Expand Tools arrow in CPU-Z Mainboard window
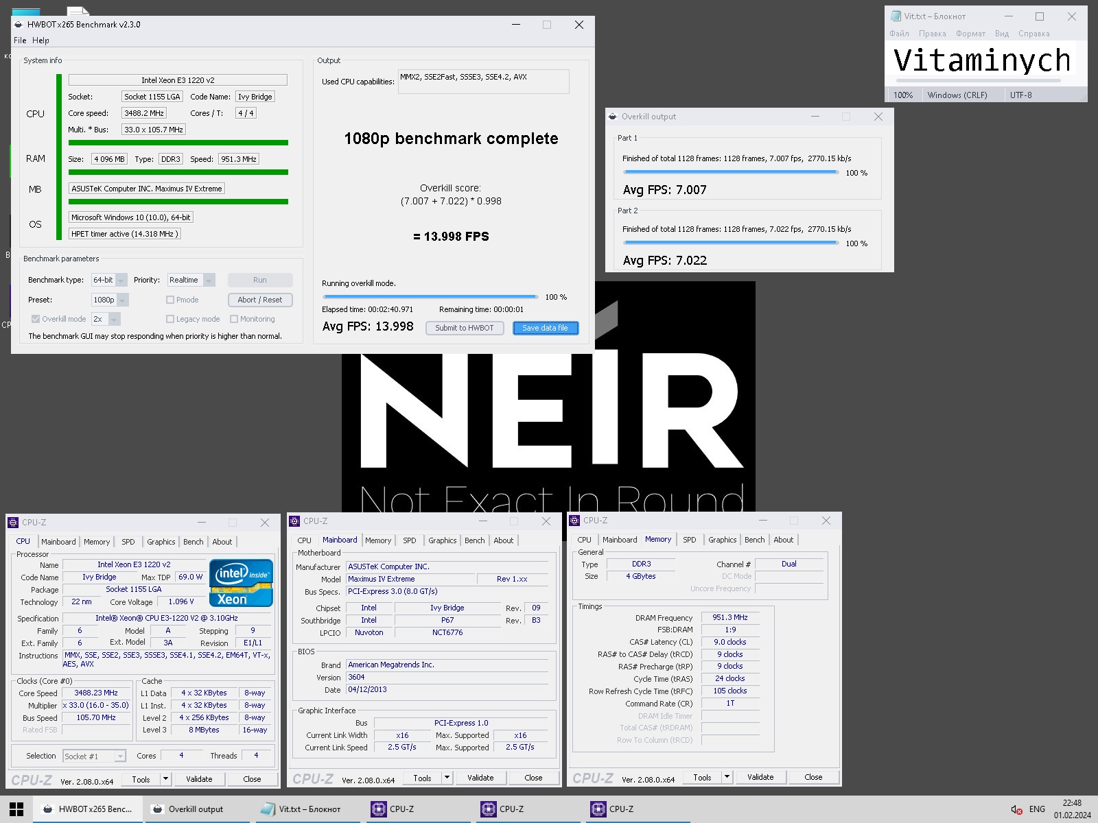Screen dimensions: 1098x823 (x=447, y=778)
